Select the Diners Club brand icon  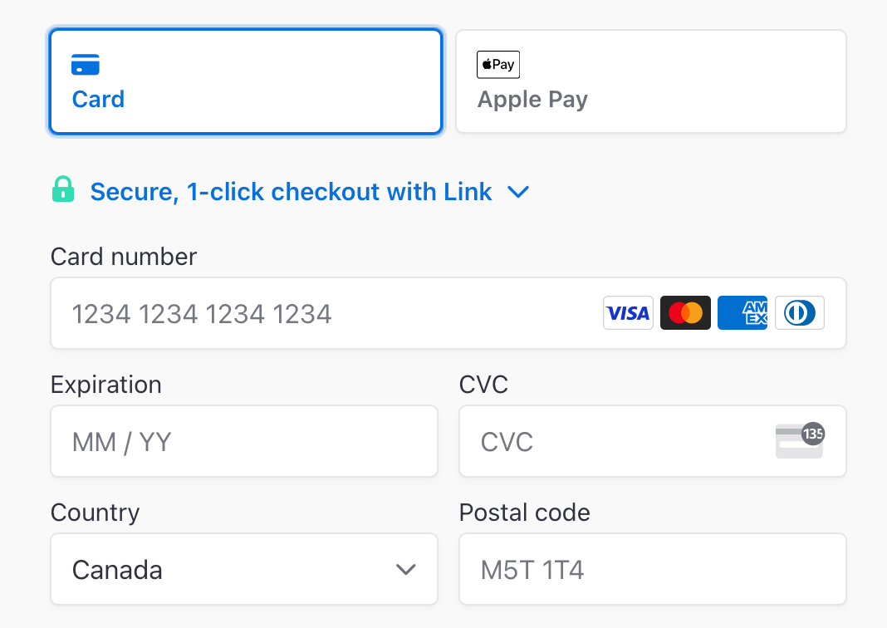pos(799,312)
